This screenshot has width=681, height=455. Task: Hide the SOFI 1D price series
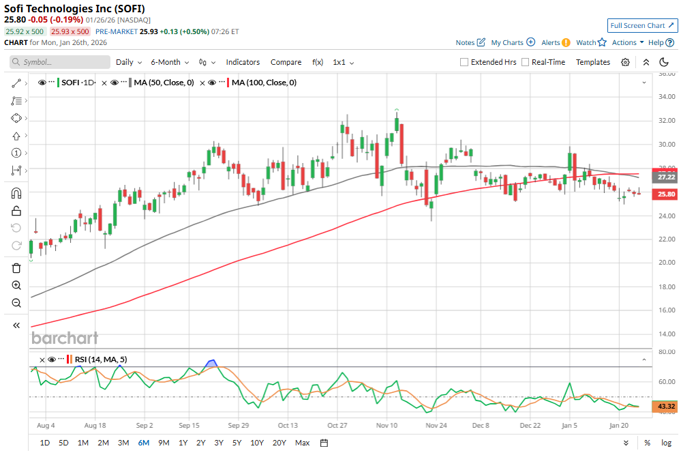tap(42, 83)
